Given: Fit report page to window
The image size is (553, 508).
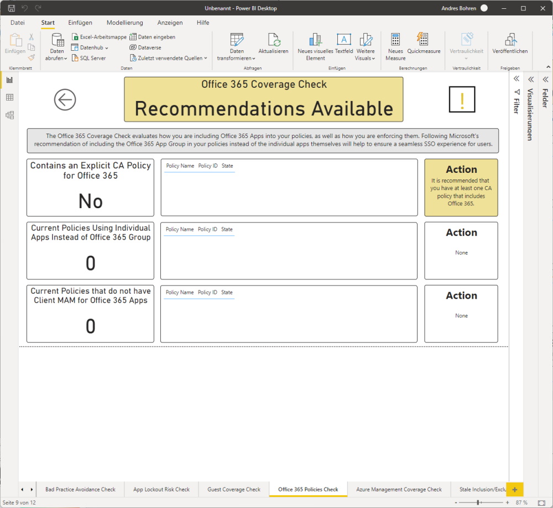Looking at the screenshot, I should (x=541, y=502).
